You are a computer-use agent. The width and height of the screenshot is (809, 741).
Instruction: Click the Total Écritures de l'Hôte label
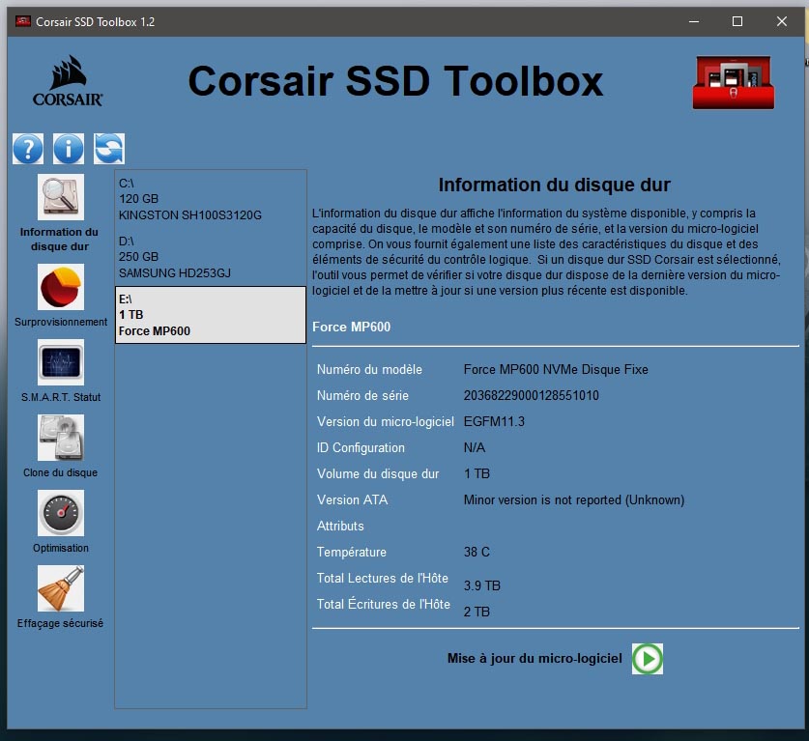click(384, 604)
